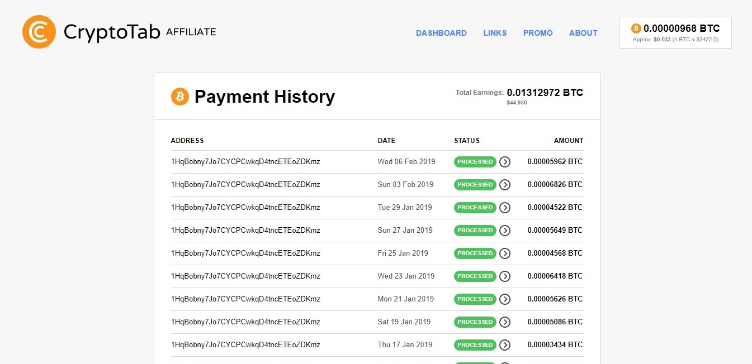Open the ABOUT menu item
This screenshot has height=364, width=752.
[x=583, y=33]
